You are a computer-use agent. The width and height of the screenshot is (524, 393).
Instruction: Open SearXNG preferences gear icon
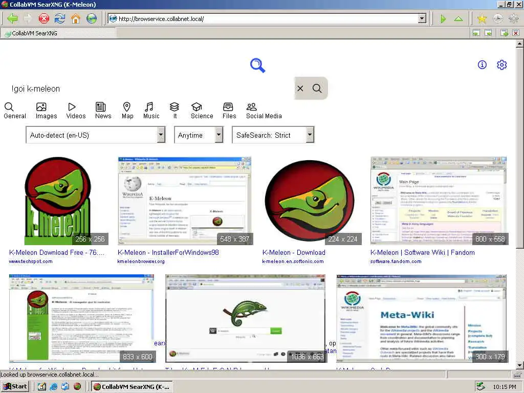click(501, 64)
